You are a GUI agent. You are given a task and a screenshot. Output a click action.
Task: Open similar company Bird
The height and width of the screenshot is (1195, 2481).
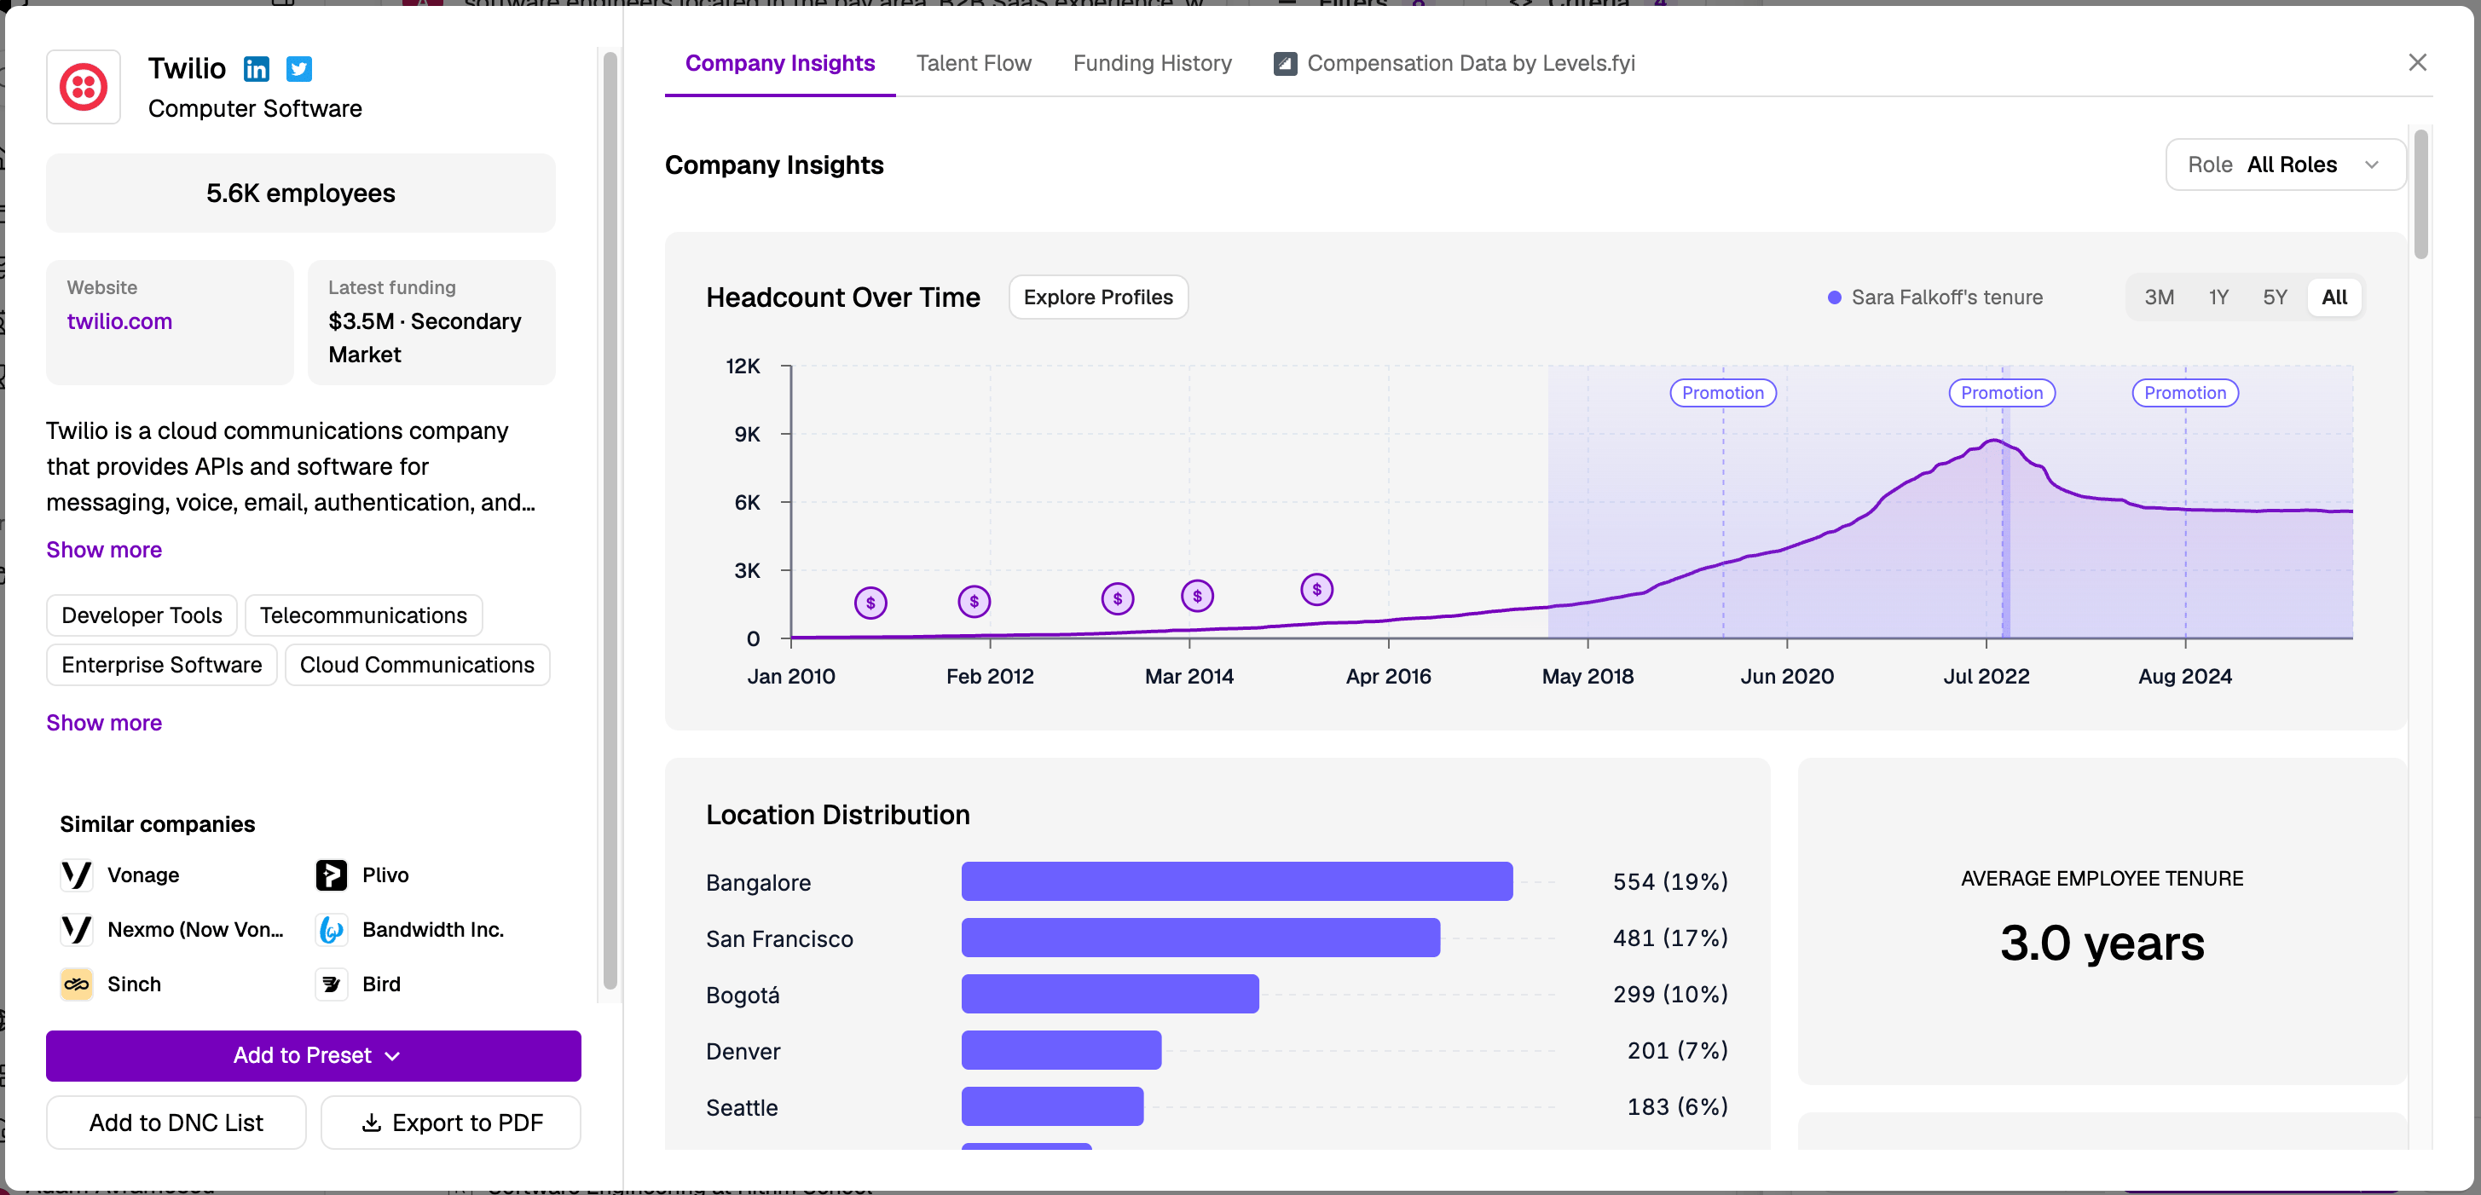(x=381, y=984)
